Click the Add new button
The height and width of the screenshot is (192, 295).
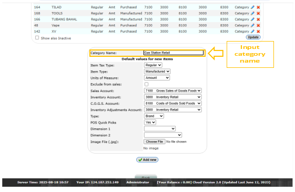[x=147, y=160]
